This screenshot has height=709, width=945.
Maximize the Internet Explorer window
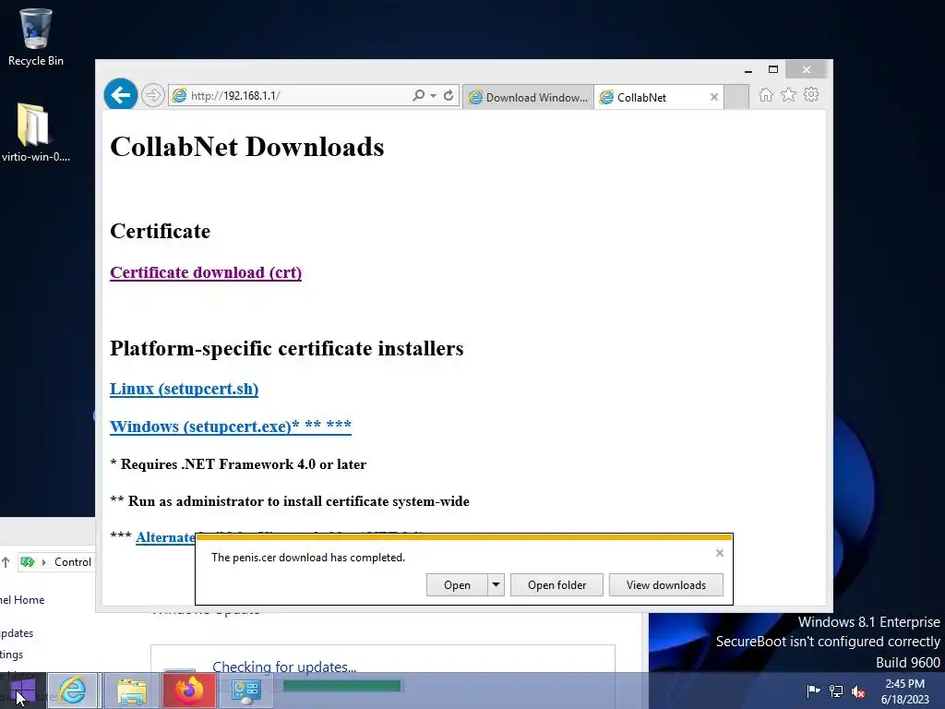(773, 69)
